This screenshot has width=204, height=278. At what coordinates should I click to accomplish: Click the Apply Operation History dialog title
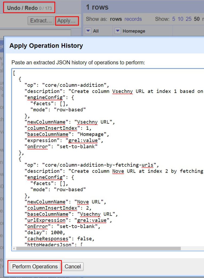pyautogui.click(x=46, y=46)
